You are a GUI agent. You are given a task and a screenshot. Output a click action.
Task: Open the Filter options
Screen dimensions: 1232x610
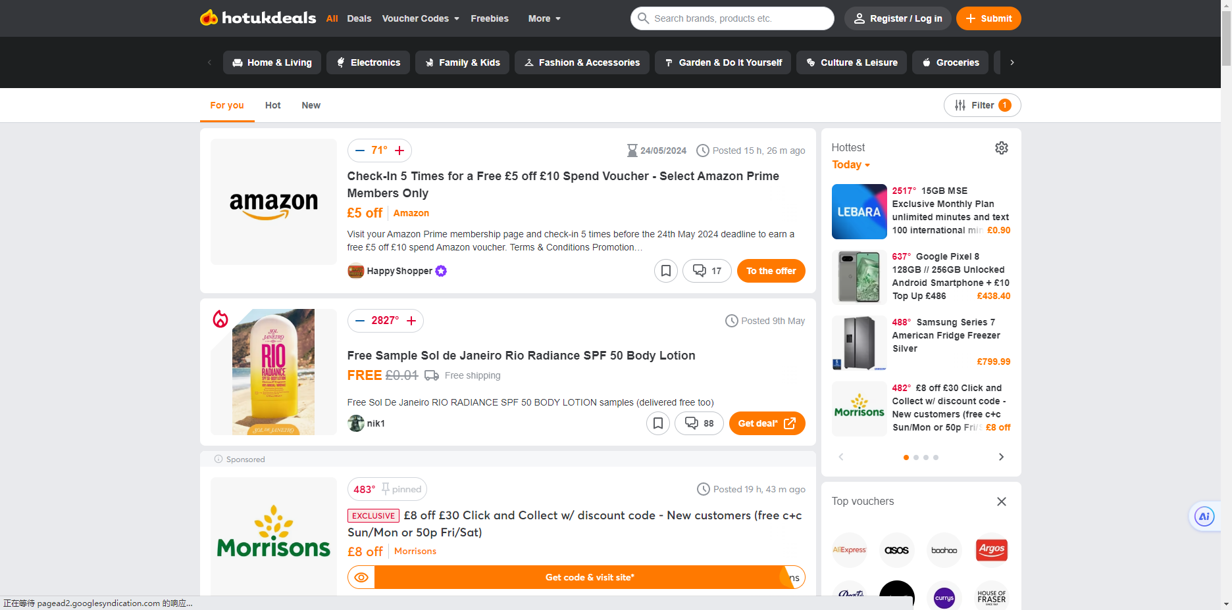pos(982,105)
